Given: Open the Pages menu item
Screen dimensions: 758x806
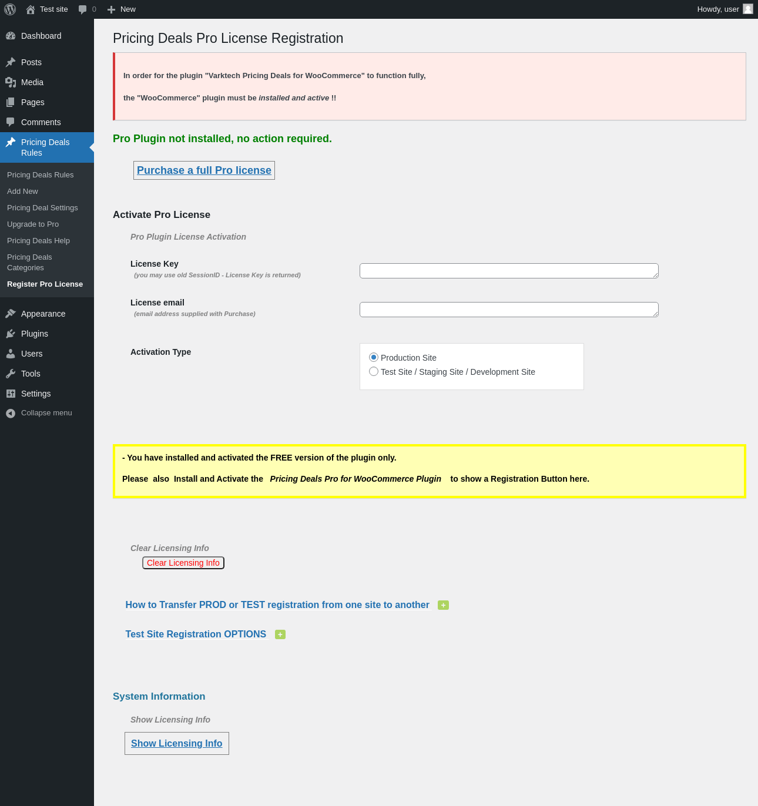Looking at the screenshot, I should 33,102.
